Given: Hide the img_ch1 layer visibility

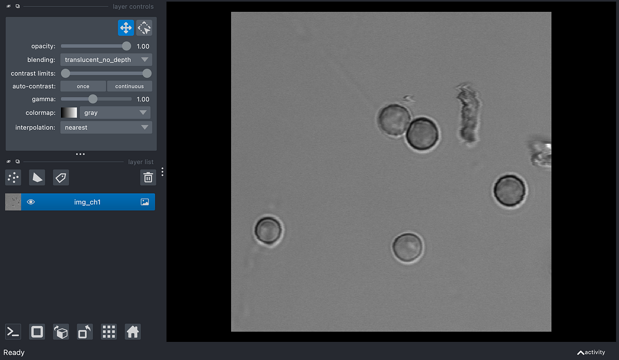Looking at the screenshot, I should click(x=30, y=202).
